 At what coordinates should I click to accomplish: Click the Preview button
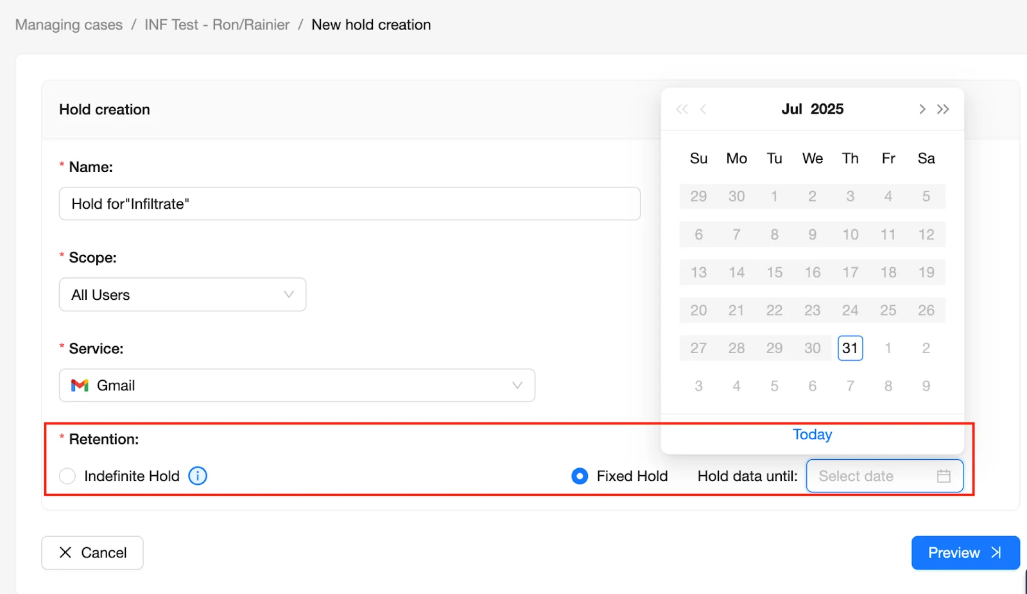tap(965, 552)
